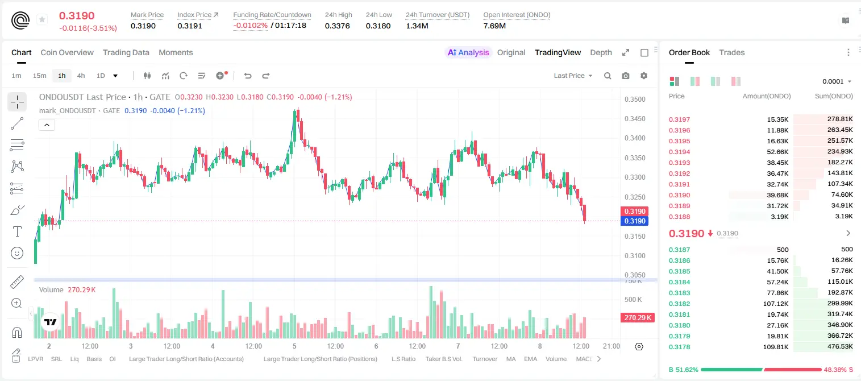The width and height of the screenshot is (861, 381).
Task: Select the text annotation tool
Action: coord(17,231)
